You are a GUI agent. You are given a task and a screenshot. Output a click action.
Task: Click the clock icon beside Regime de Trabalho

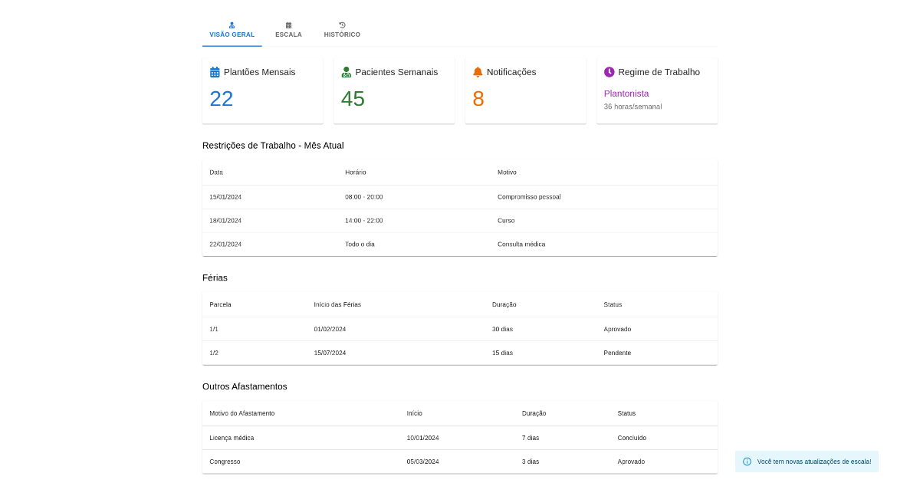(x=609, y=72)
